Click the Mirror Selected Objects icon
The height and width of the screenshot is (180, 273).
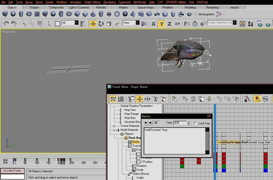click(x=187, y=24)
